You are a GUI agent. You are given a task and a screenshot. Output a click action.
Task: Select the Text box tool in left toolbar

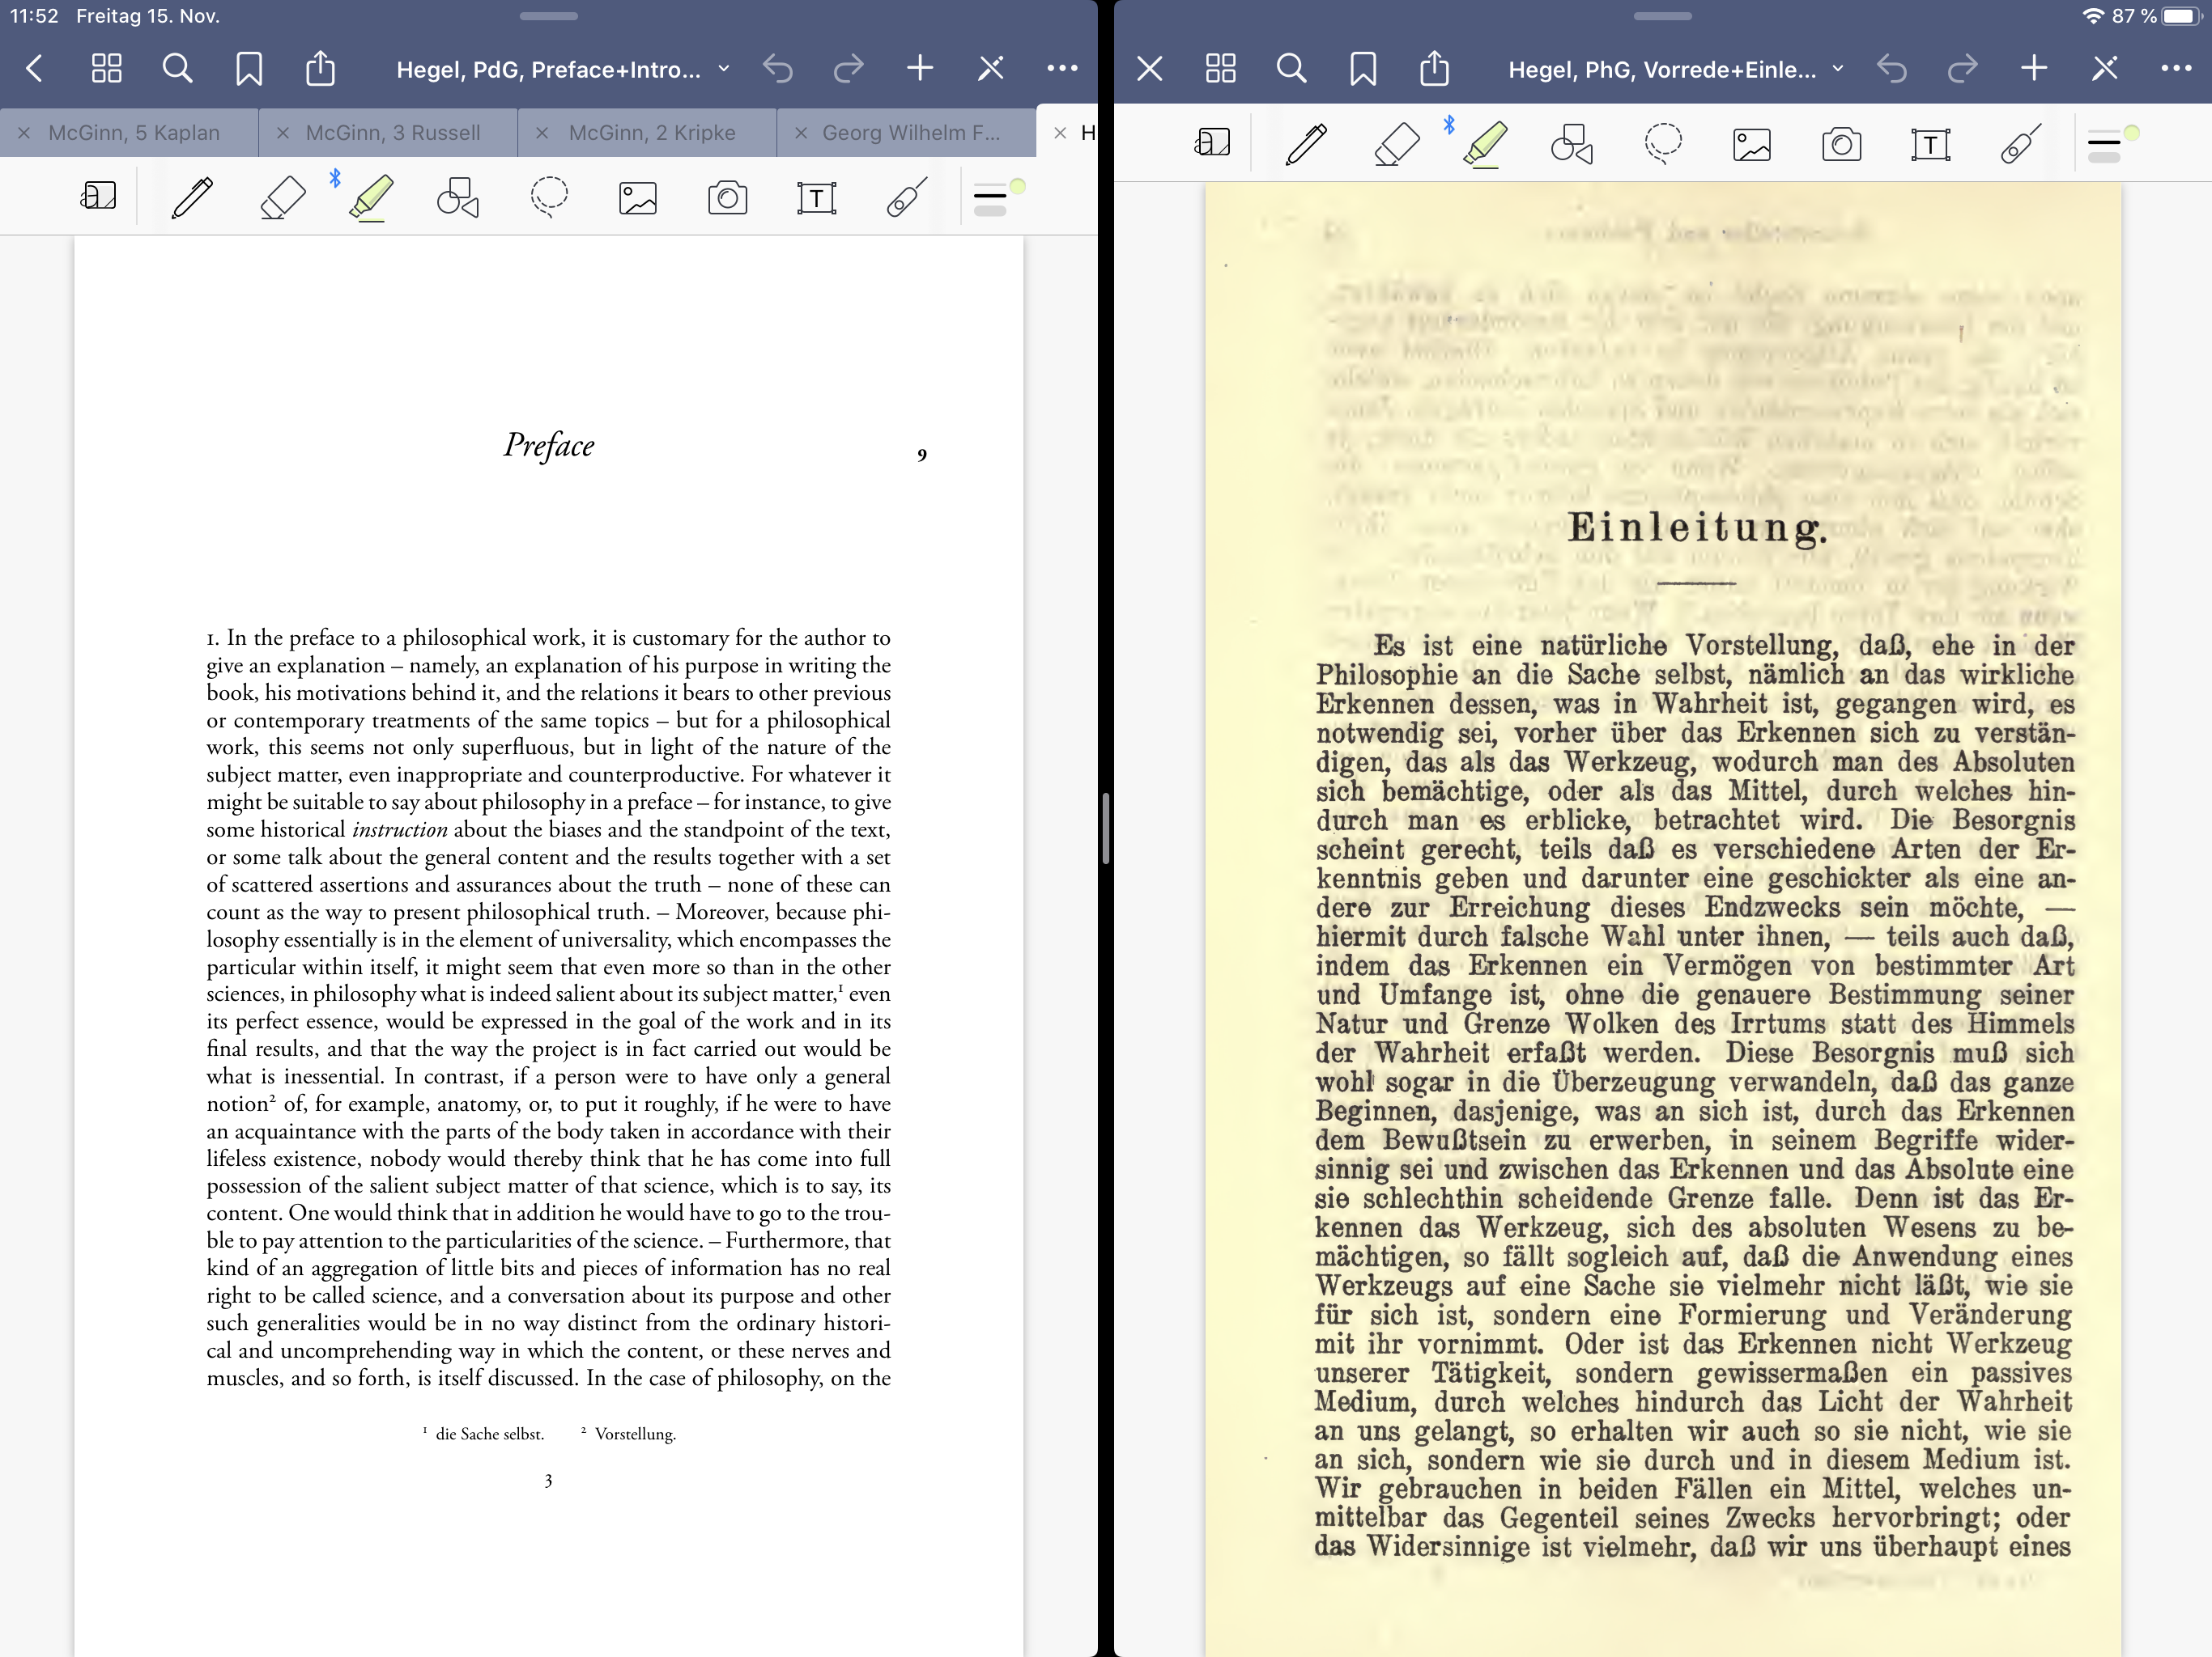tap(816, 197)
